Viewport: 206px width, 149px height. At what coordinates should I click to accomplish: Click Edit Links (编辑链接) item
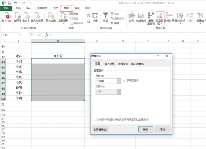coord(77,23)
